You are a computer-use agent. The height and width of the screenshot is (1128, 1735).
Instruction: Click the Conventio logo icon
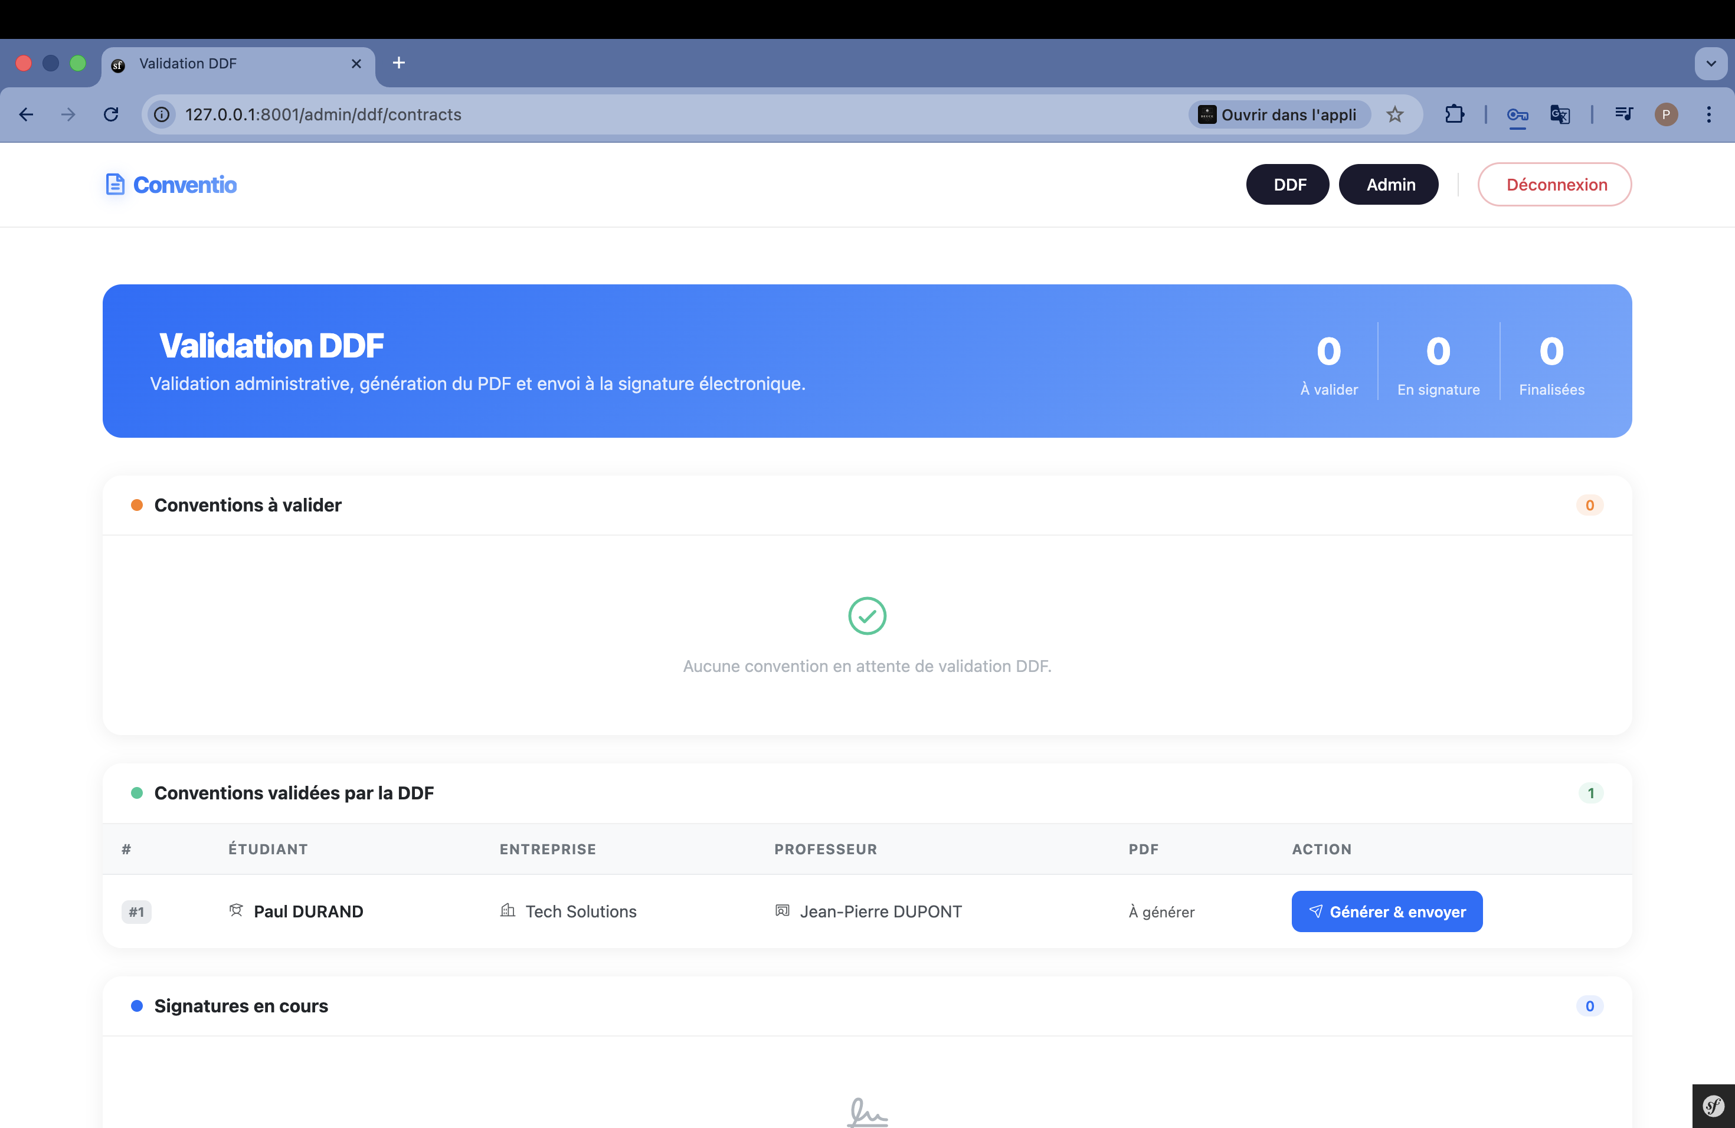(115, 184)
